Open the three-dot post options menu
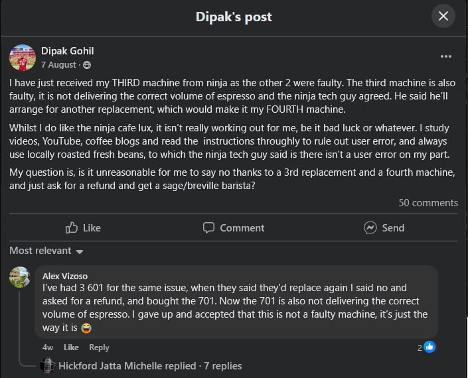468x378 pixels. click(445, 56)
